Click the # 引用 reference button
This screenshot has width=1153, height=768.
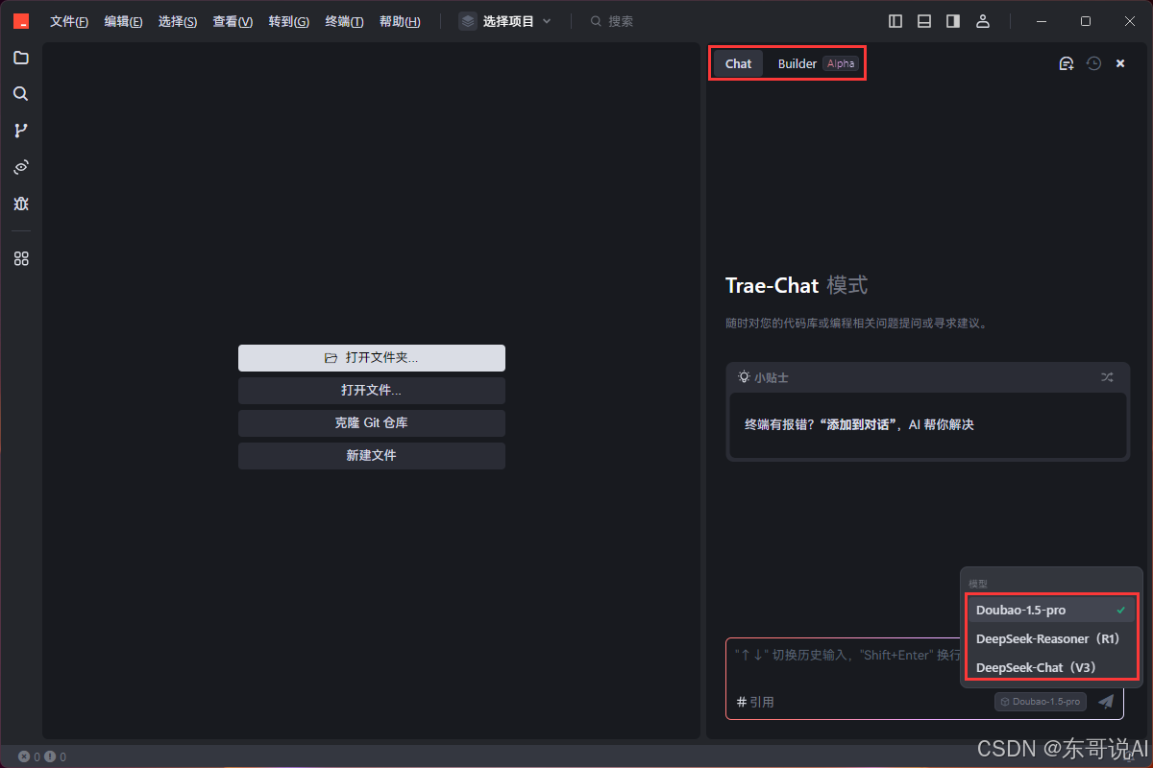click(x=755, y=702)
